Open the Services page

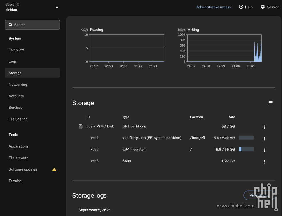16,107
